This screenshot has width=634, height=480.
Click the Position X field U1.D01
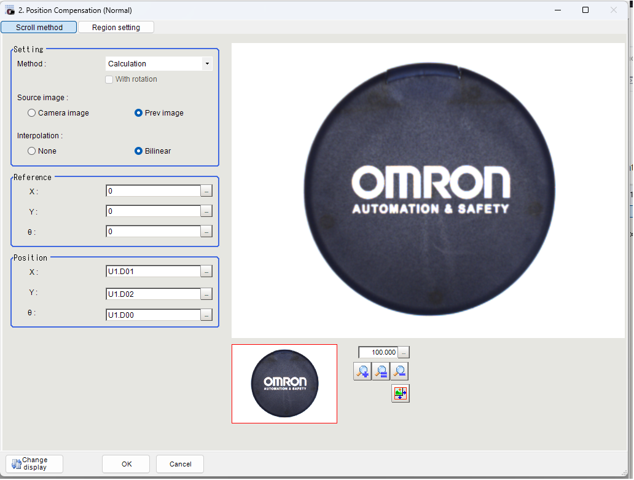[153, 271]
